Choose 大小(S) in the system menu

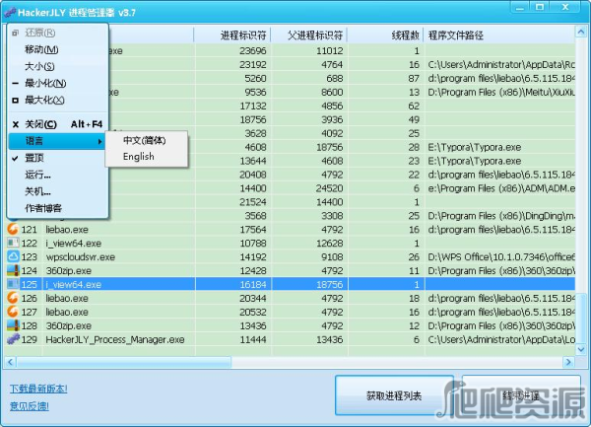58,66
